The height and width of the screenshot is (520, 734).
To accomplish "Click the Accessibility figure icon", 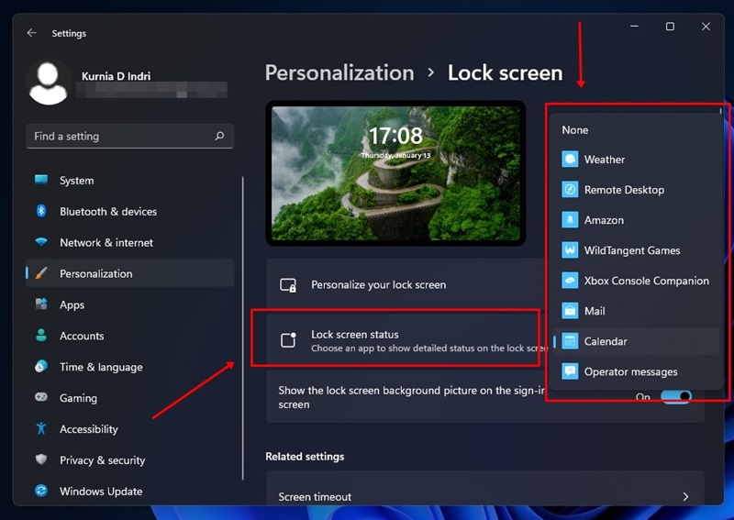I will click(41, 428).
